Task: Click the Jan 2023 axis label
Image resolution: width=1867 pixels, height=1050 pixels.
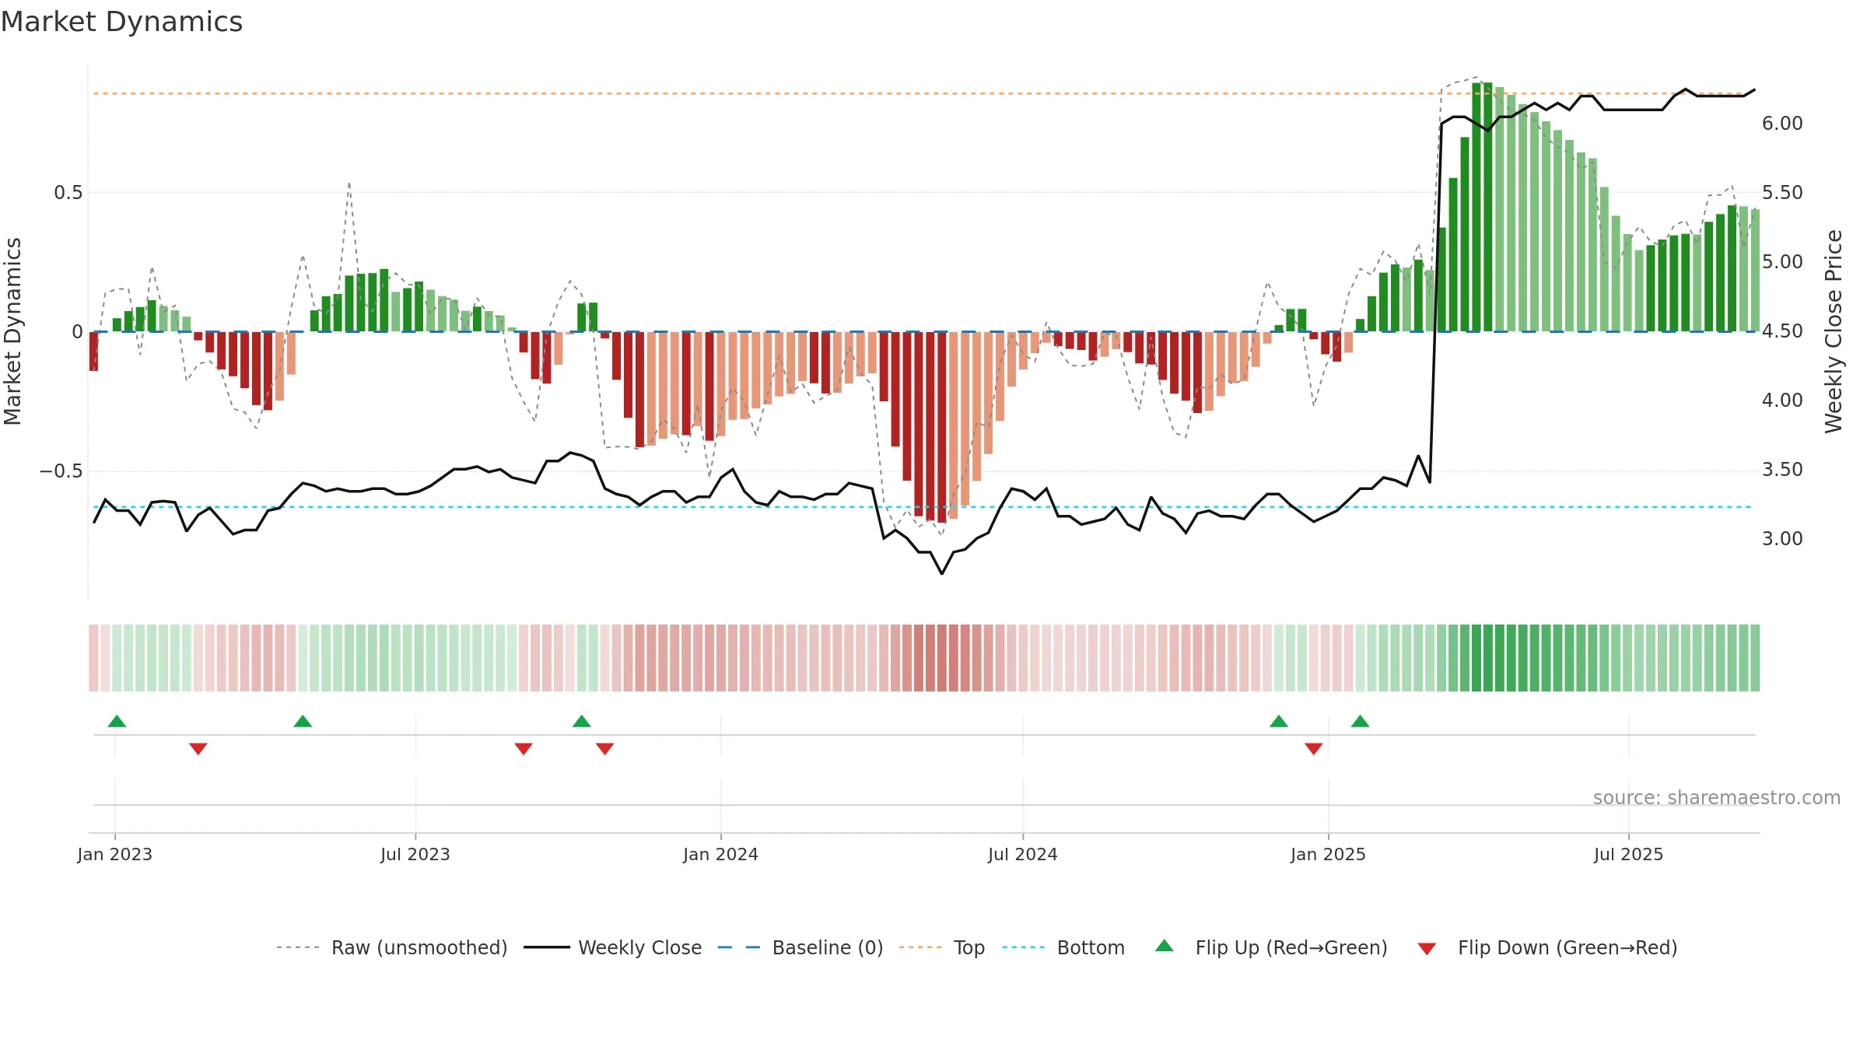Action: [x=115, y=854]
